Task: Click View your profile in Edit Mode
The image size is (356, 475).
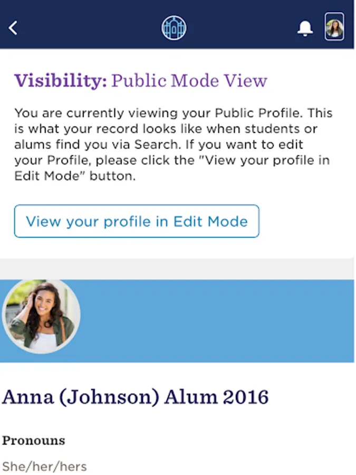Action: pyautogui.click(x=137, y=221)
